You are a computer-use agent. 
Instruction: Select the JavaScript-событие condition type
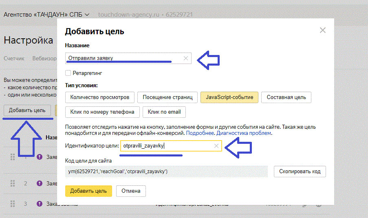pos(229,97)
